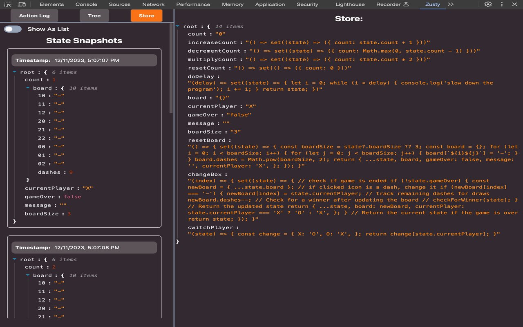The width and height of the screenshot is (523, 327).
Task: Collapse root in the 5:07:07 PM snapshot
Action: click(x=15, y=72)
